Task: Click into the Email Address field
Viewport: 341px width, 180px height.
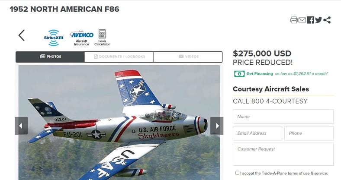Action: click(x=257, y=133)
